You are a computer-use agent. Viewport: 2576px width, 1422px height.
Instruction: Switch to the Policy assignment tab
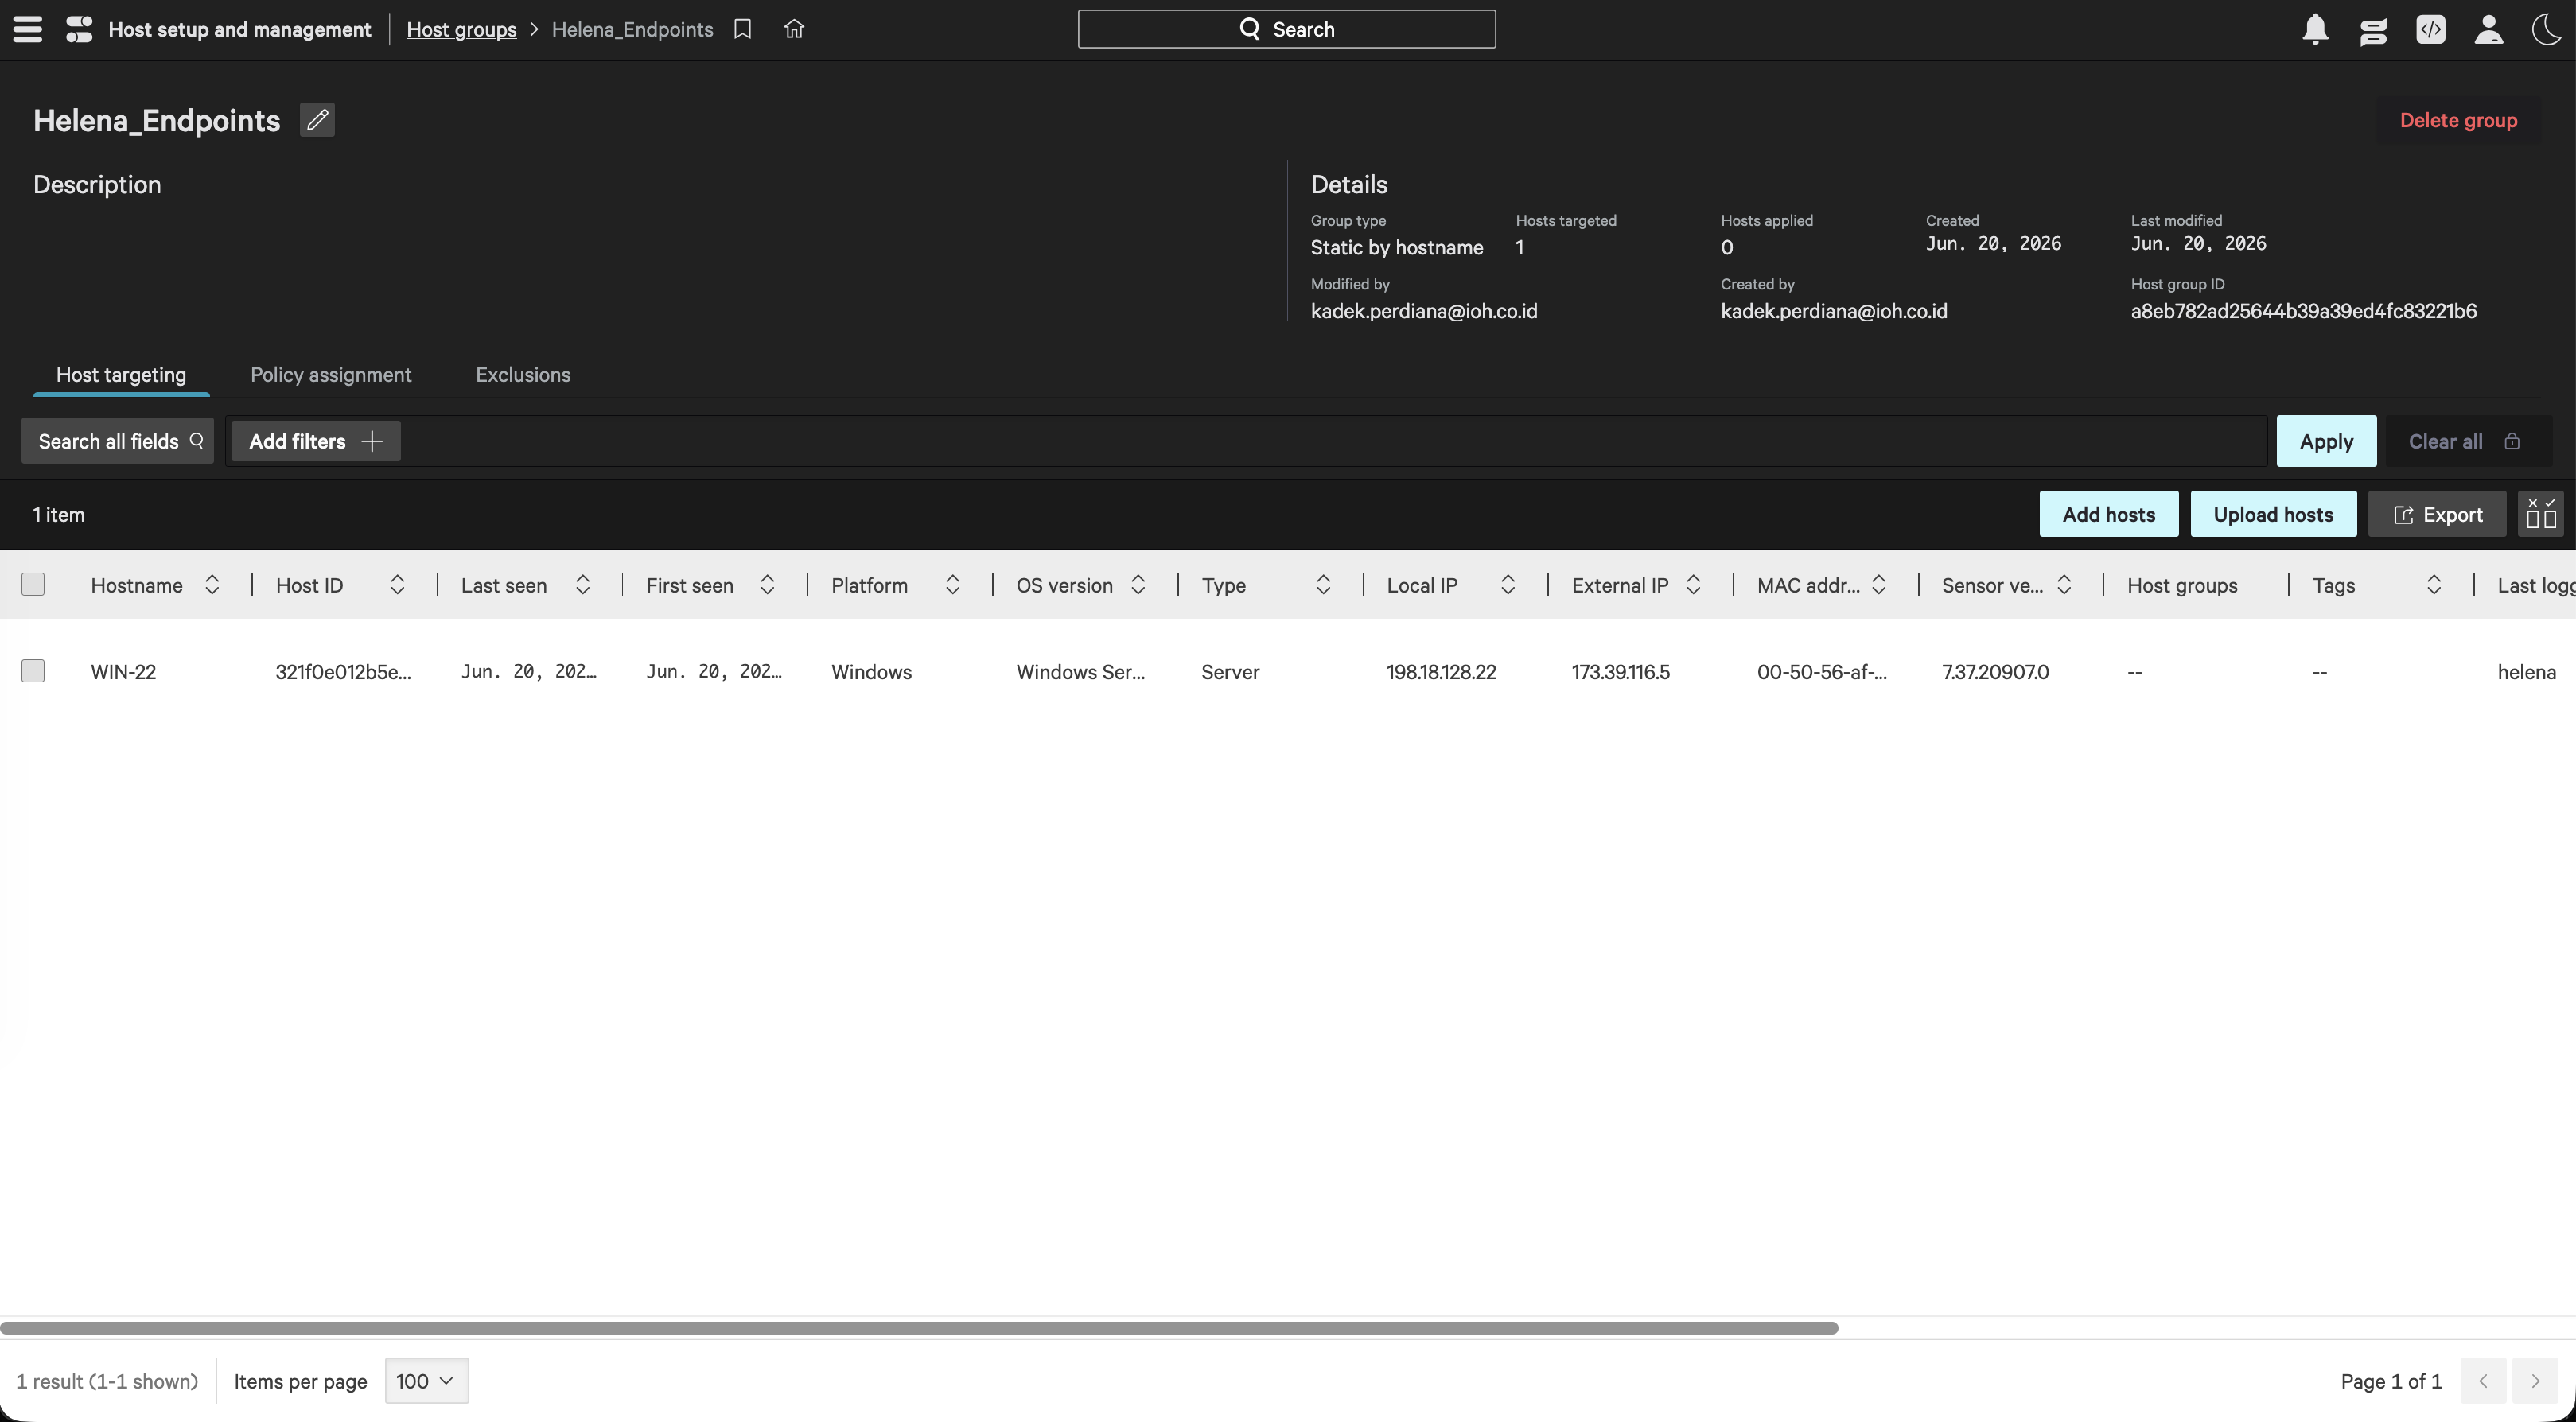[331, 375]
